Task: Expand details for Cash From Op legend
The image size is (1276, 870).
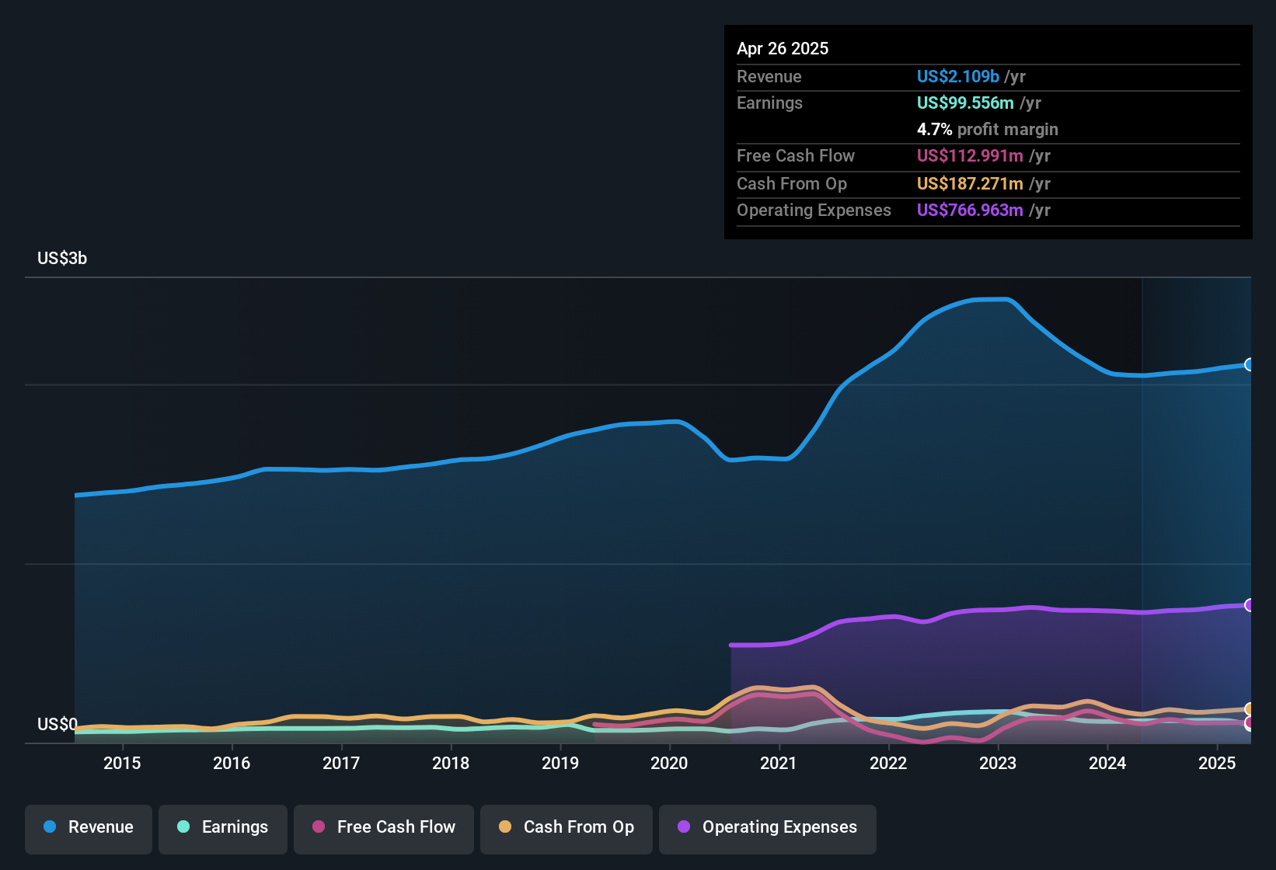Action: click(566, 827)
